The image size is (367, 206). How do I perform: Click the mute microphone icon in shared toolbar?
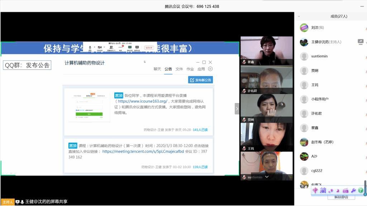coord(90,47)
